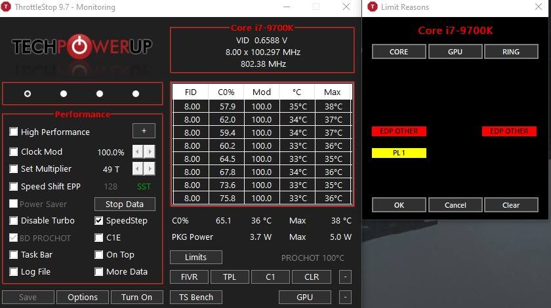Click RING in the Limit Reasons window
Viewport: 551px width, 308px height.
coord(511,52)
